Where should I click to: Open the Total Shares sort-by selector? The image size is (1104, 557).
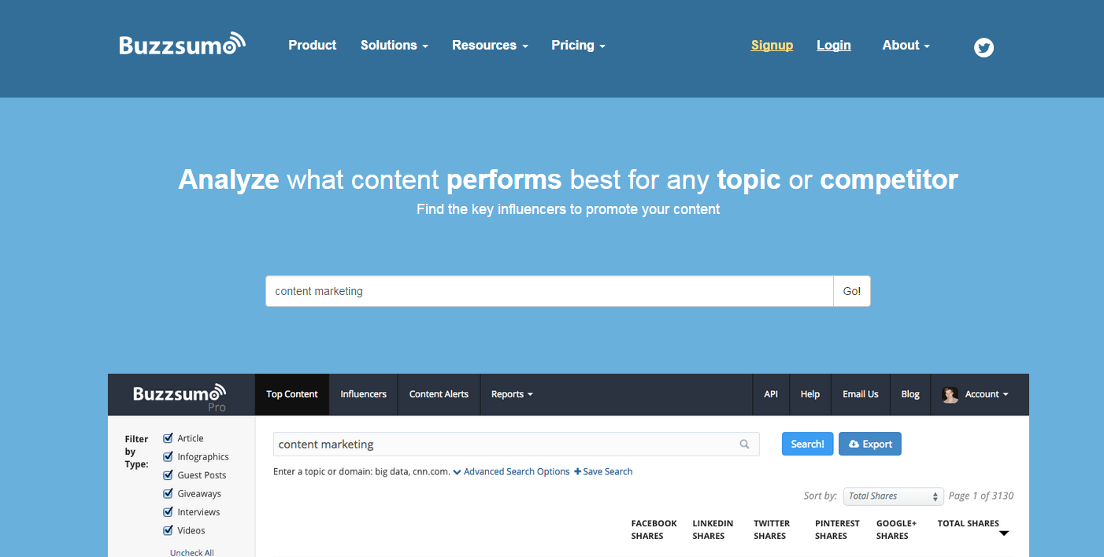point(894,496)
